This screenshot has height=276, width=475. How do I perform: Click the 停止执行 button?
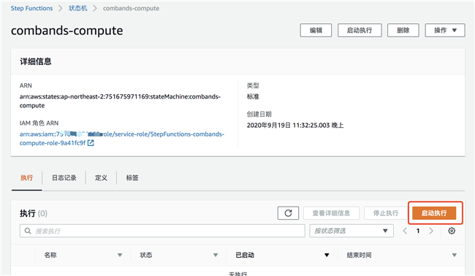386,213
